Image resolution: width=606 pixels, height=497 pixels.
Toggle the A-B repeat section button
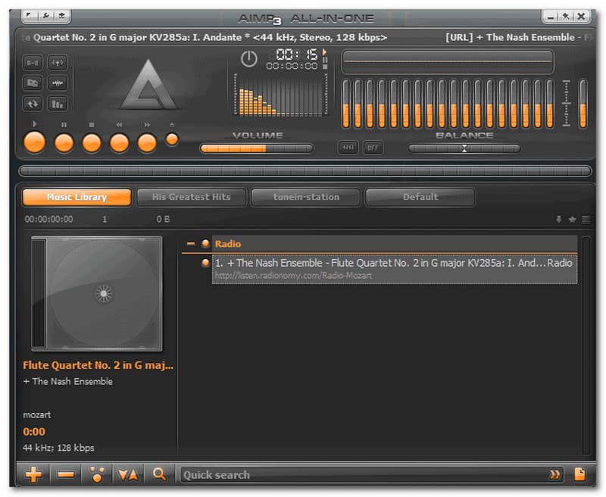pos(33,63)
